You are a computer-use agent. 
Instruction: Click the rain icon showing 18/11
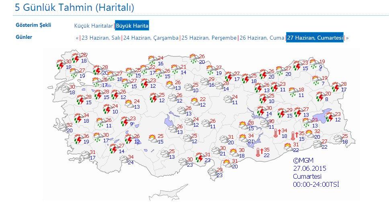(x=293, y=92)
